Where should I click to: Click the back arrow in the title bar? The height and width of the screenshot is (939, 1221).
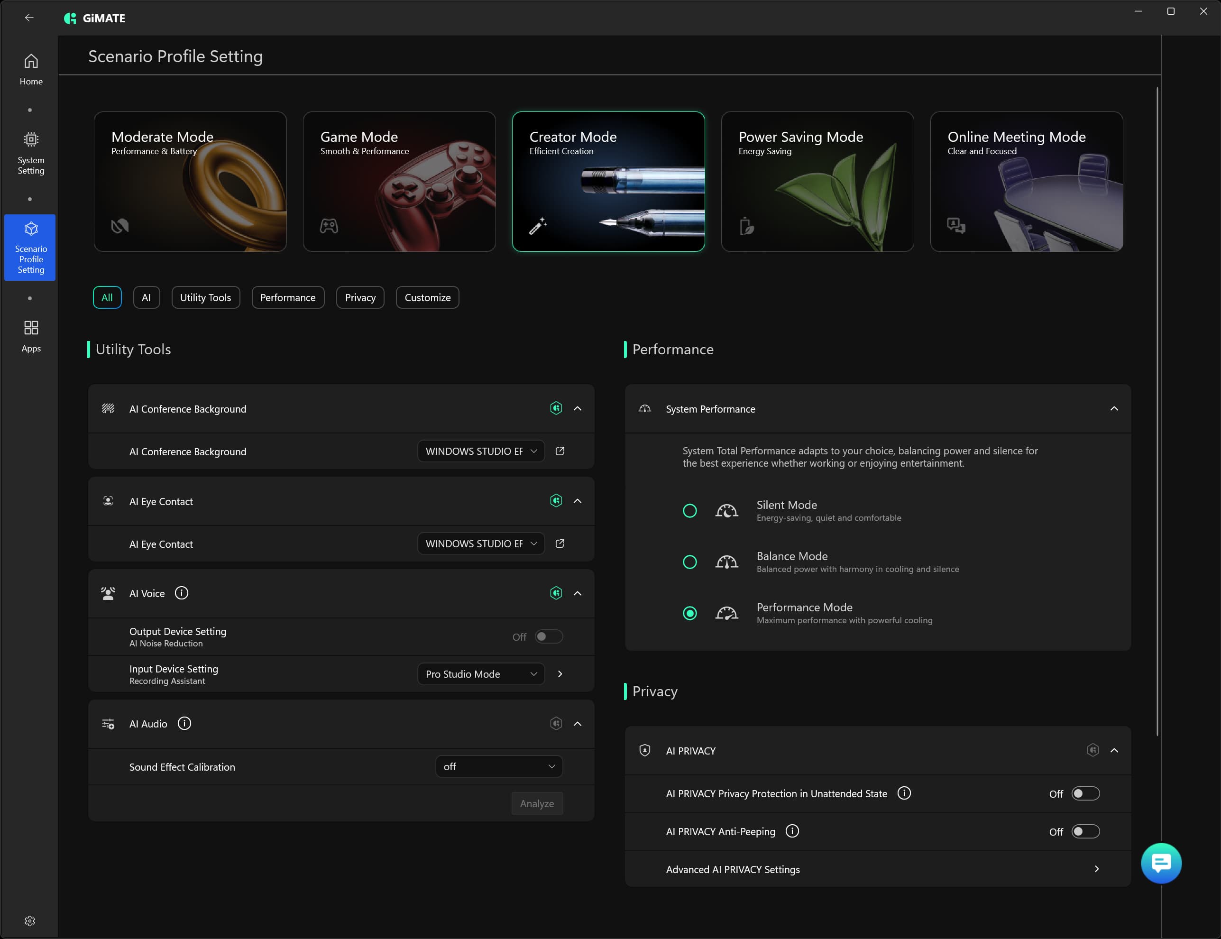pos(29,18)
